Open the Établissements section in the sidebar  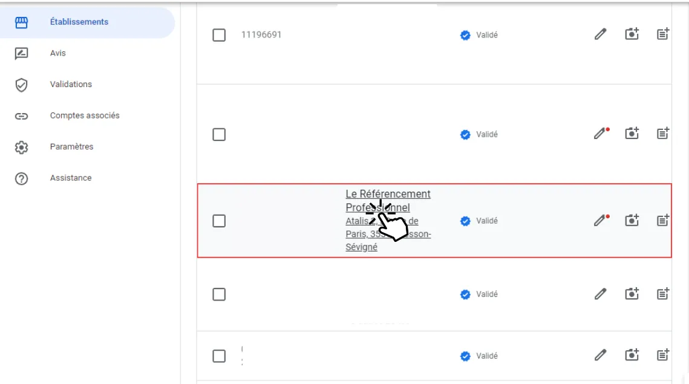pos(87,22)
